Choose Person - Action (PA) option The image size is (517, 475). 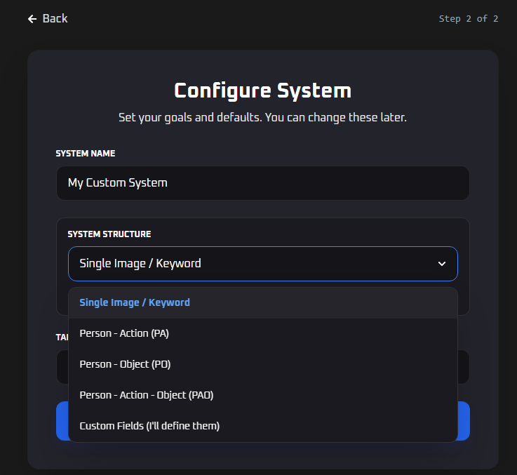(124, 333)
